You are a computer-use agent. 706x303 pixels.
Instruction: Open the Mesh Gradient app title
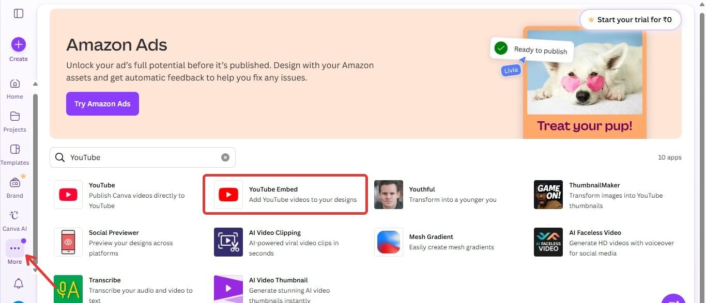click(431, 237)
